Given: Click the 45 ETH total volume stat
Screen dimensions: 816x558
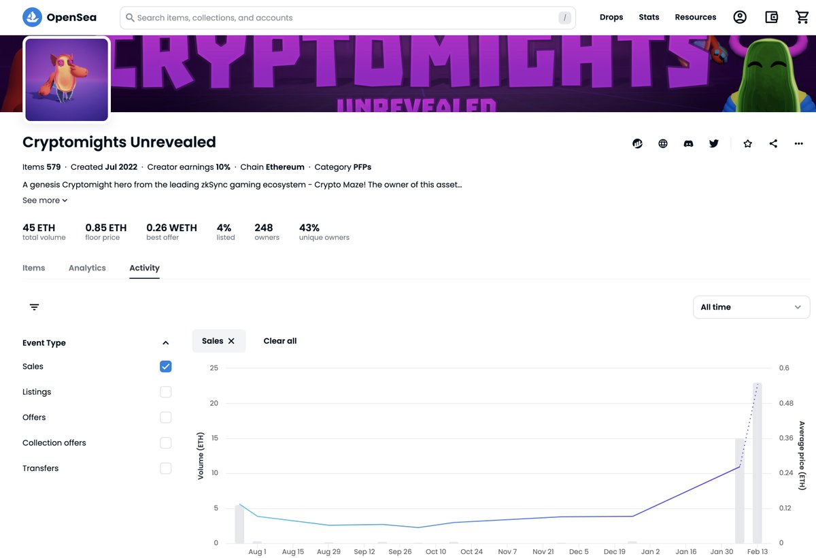Looking at the screenshot, I should [44, 232].
